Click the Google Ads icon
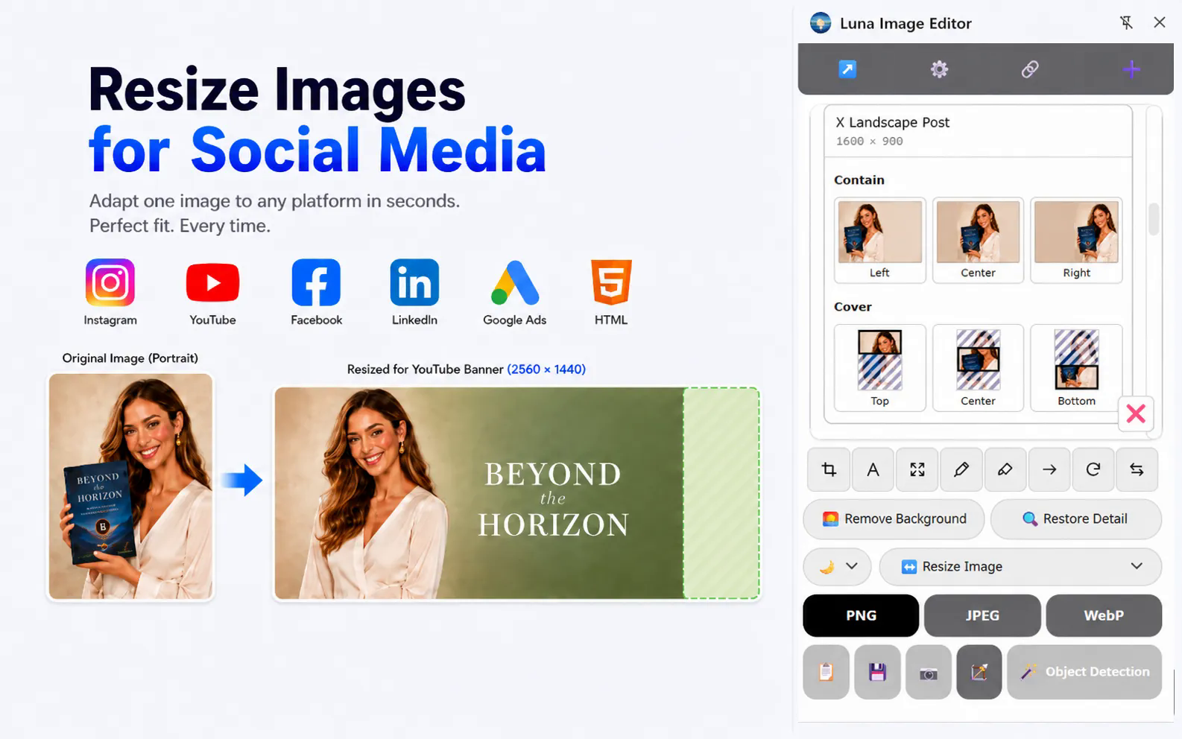 (514, 283)
